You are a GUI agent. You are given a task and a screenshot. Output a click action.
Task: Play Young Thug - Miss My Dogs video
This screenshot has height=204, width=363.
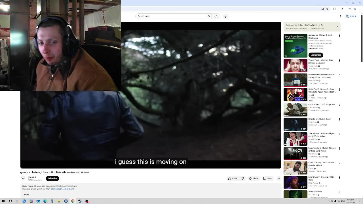[296, 65]
